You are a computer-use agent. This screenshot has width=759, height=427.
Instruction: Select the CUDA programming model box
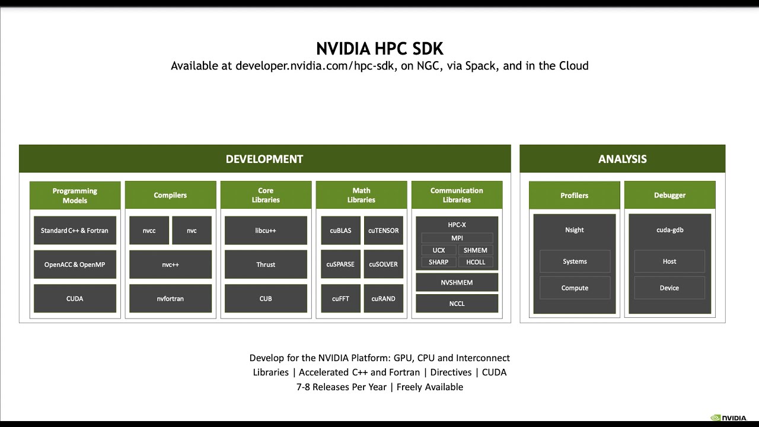click(x=75, y=298)
